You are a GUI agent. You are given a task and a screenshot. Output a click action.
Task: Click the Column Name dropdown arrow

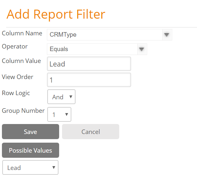coord(167,35)
